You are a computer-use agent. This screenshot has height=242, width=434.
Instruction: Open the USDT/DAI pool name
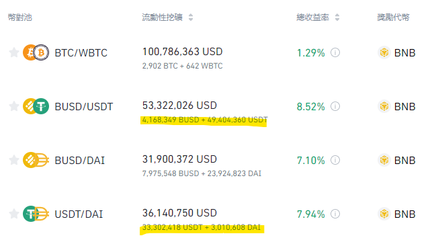(x=79, y=214)
